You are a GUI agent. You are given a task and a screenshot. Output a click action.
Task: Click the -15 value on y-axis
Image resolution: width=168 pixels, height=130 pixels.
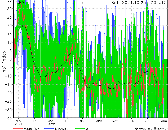[x=8, y=84]
